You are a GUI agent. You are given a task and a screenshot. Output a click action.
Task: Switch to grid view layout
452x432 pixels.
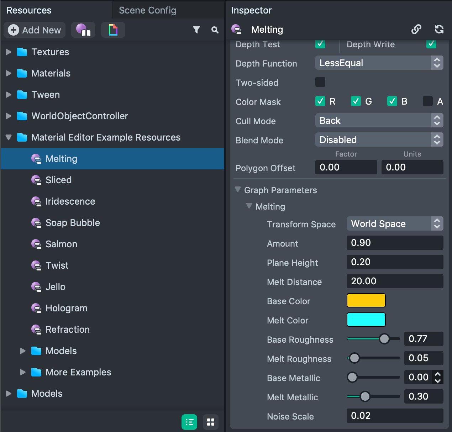211,422
